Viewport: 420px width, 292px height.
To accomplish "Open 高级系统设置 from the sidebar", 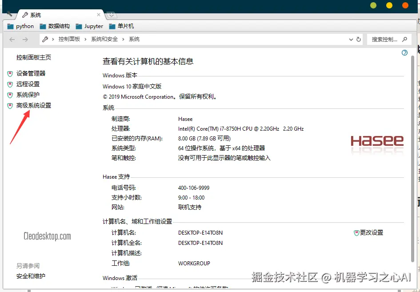I will (x=34, y=105).
